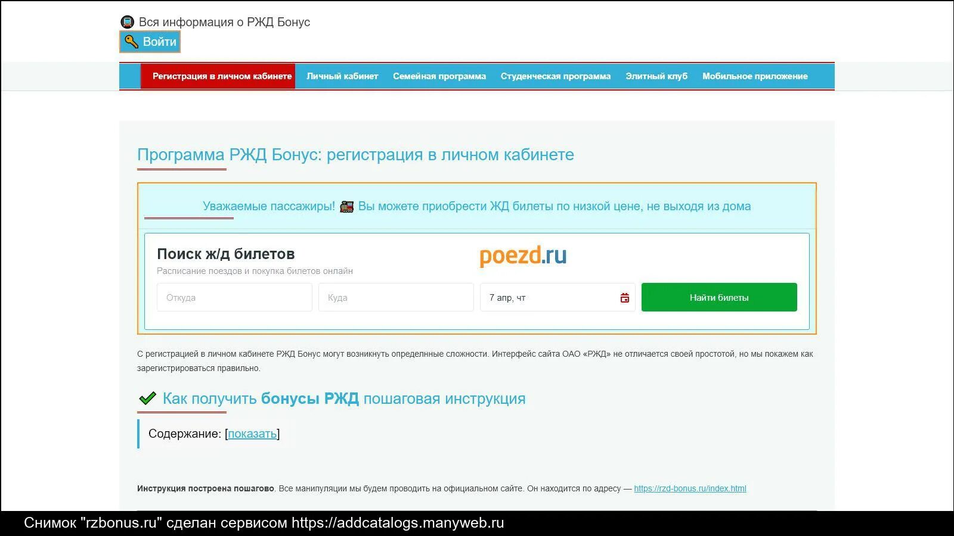Select 'Элитный клуб' menu item
Viewport: 954px width, 536px height.
point(656,76)
